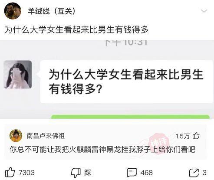
Task: Tap the thumbs-down dislike icon
Action: [76, 173]
